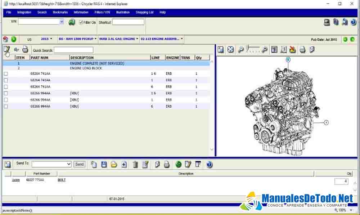Click the first green arrow near Pub Date
The height and width of the screenshot is (215, 360).
345,39
